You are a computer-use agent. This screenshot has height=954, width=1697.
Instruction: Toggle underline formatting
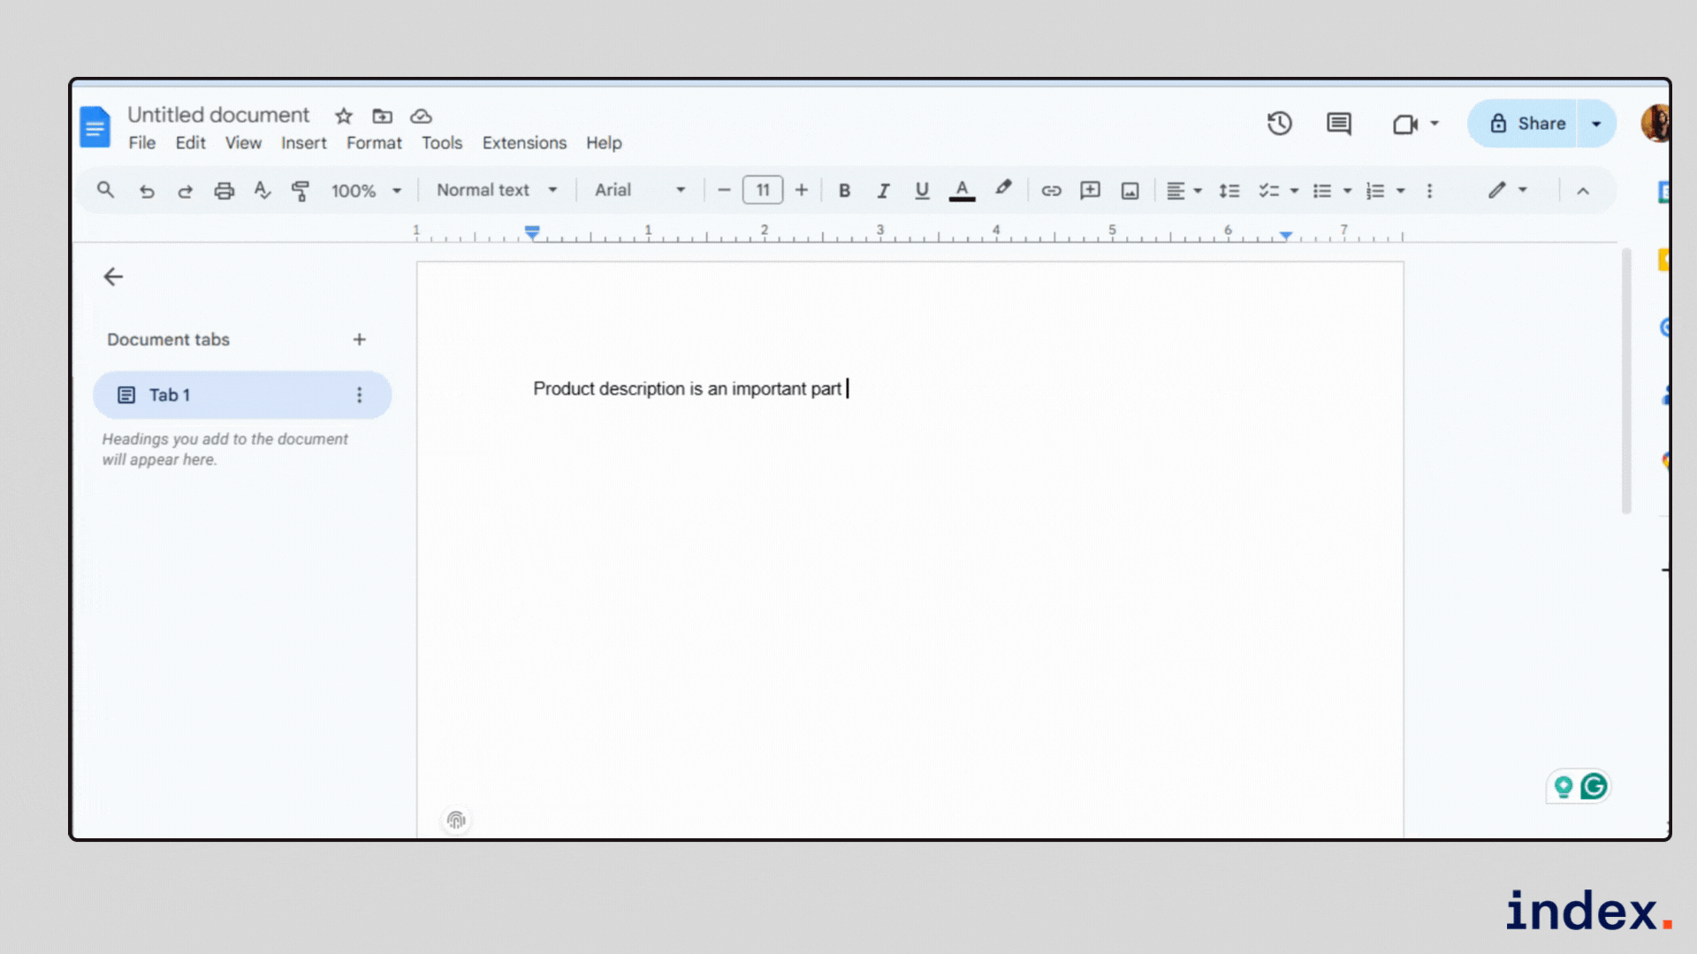922,191
